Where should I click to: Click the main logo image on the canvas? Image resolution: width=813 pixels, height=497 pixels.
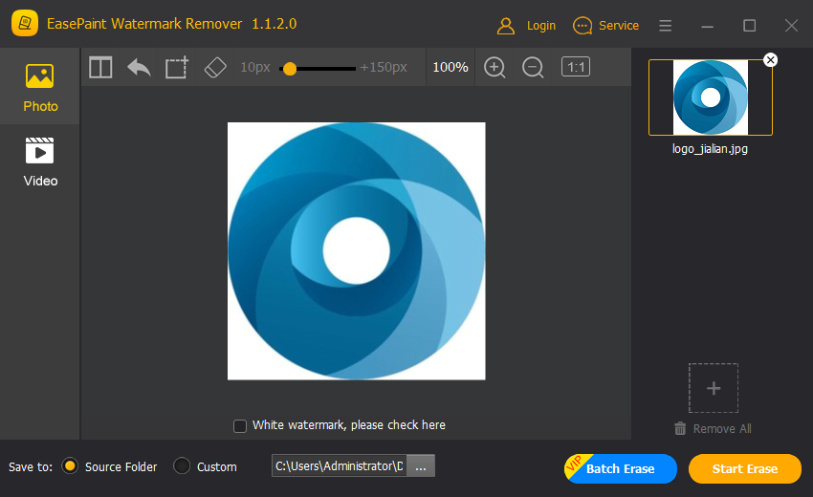(356, 250)
